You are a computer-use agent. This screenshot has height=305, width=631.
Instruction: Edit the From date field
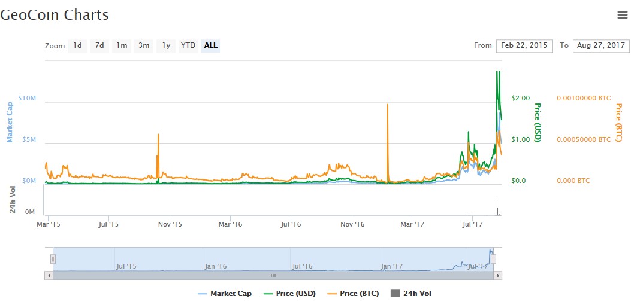524,46
